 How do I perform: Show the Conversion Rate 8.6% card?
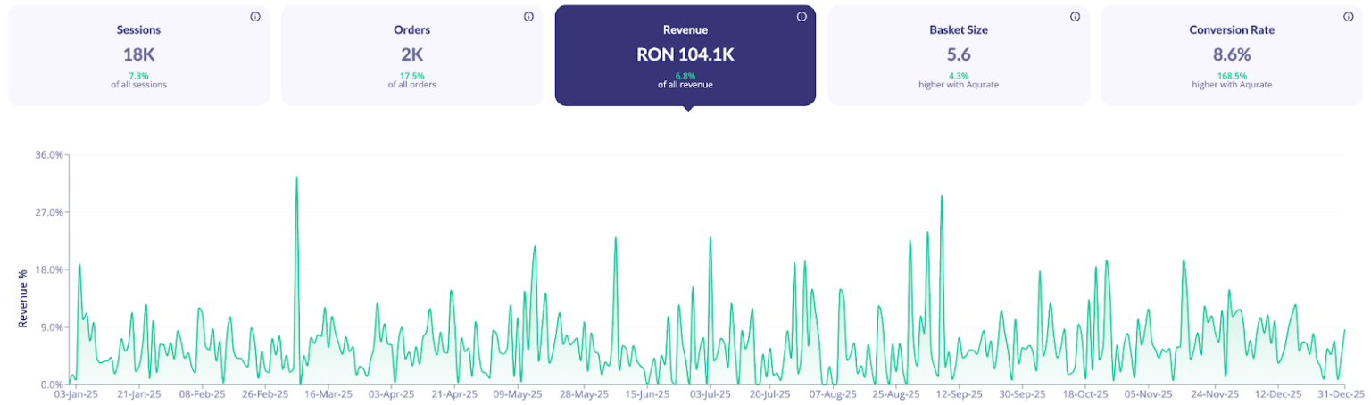[1231, 55]
